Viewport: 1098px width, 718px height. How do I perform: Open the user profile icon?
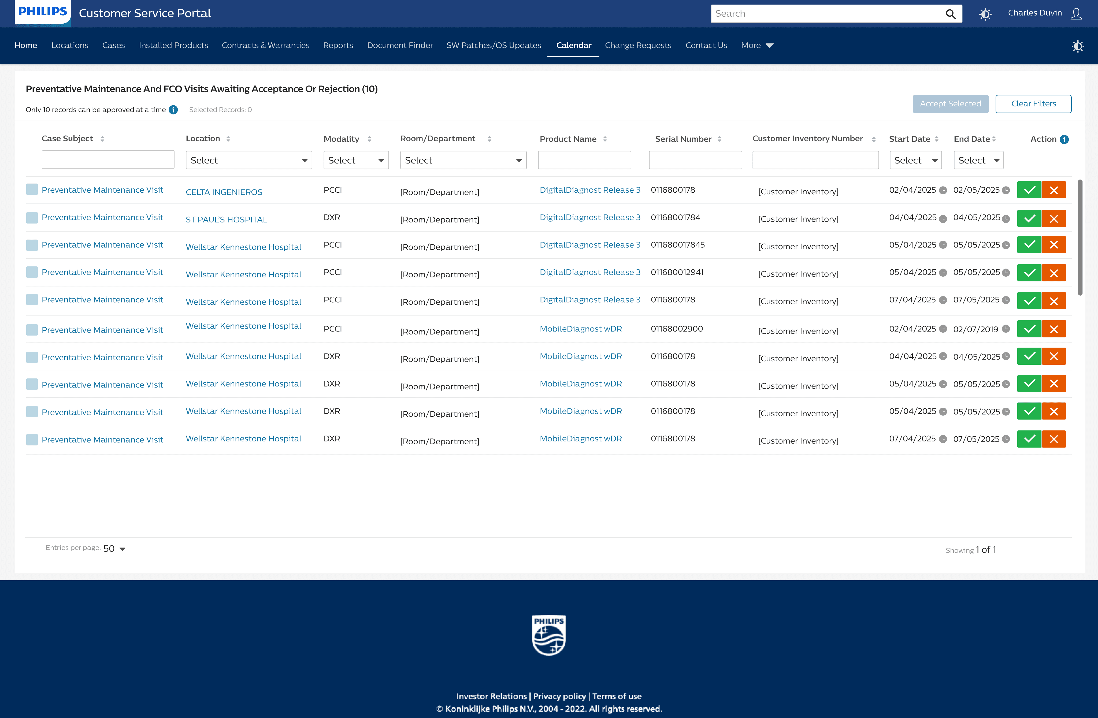1076,13
